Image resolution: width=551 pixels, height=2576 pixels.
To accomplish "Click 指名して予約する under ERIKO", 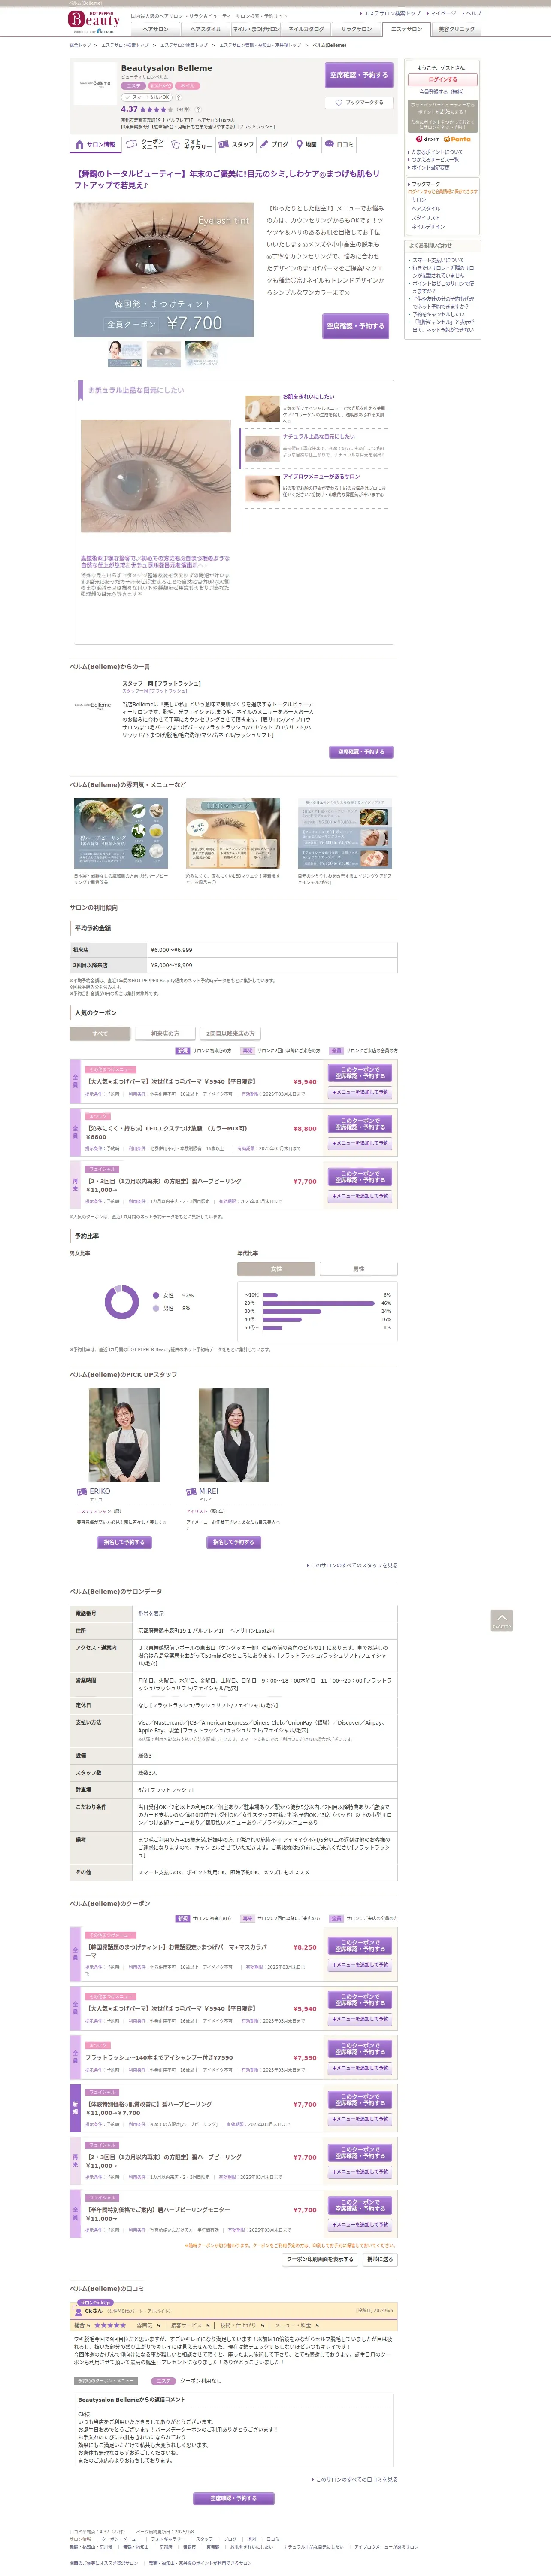I will (x=124, y=1542).
